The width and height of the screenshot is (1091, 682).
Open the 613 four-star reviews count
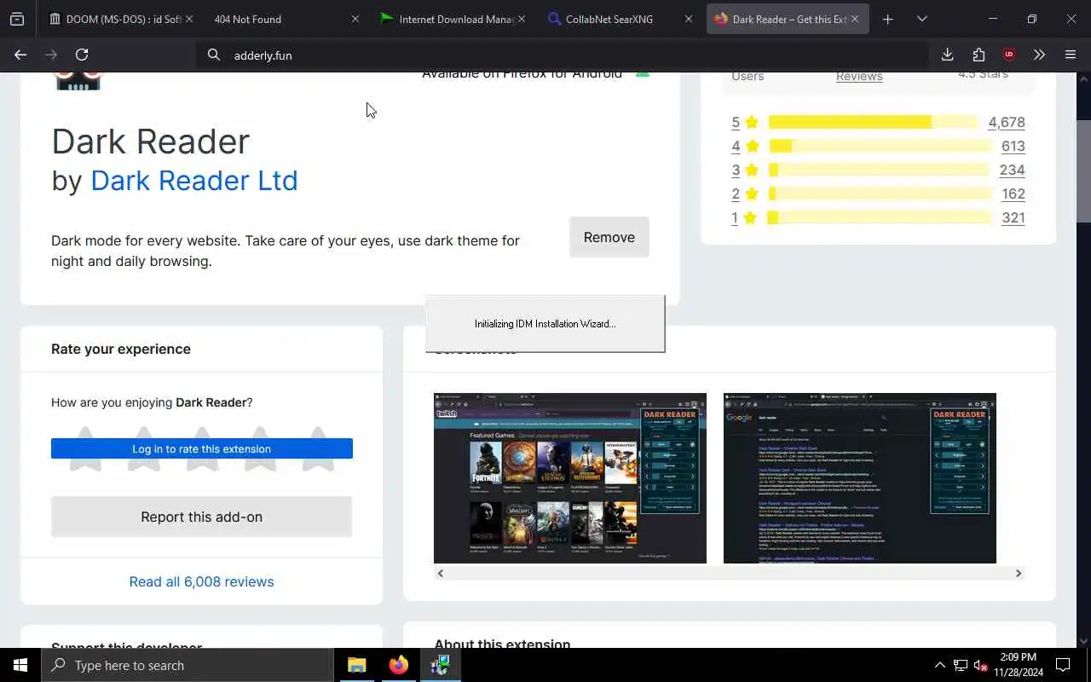pos(1013,146)
